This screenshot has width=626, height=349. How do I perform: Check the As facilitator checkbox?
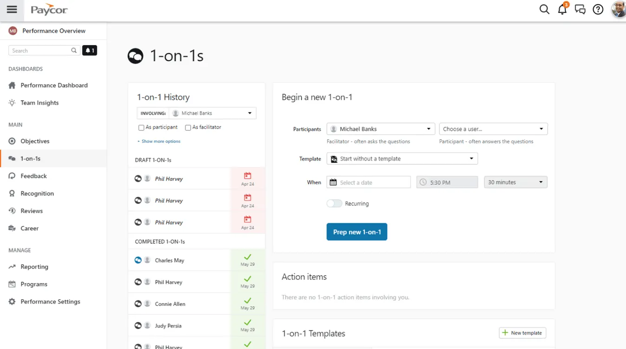click(188, 128)
